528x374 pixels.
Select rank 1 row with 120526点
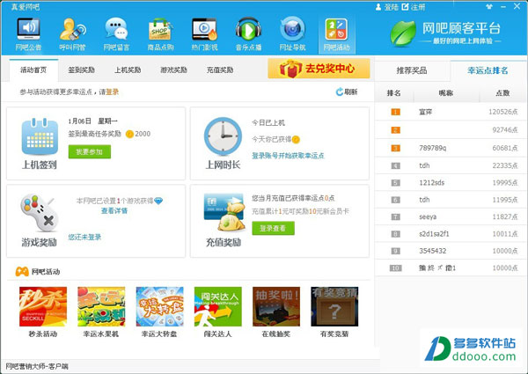pyautogui.click(x=451, y=112)
